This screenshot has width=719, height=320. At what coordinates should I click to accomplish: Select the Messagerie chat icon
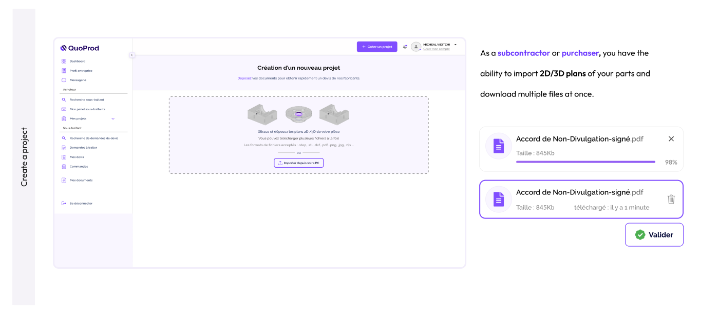(64, 79)
